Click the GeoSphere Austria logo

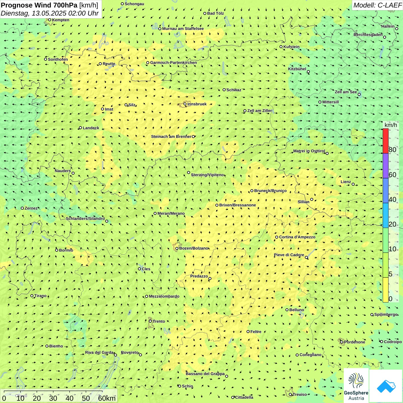(356, 385)
